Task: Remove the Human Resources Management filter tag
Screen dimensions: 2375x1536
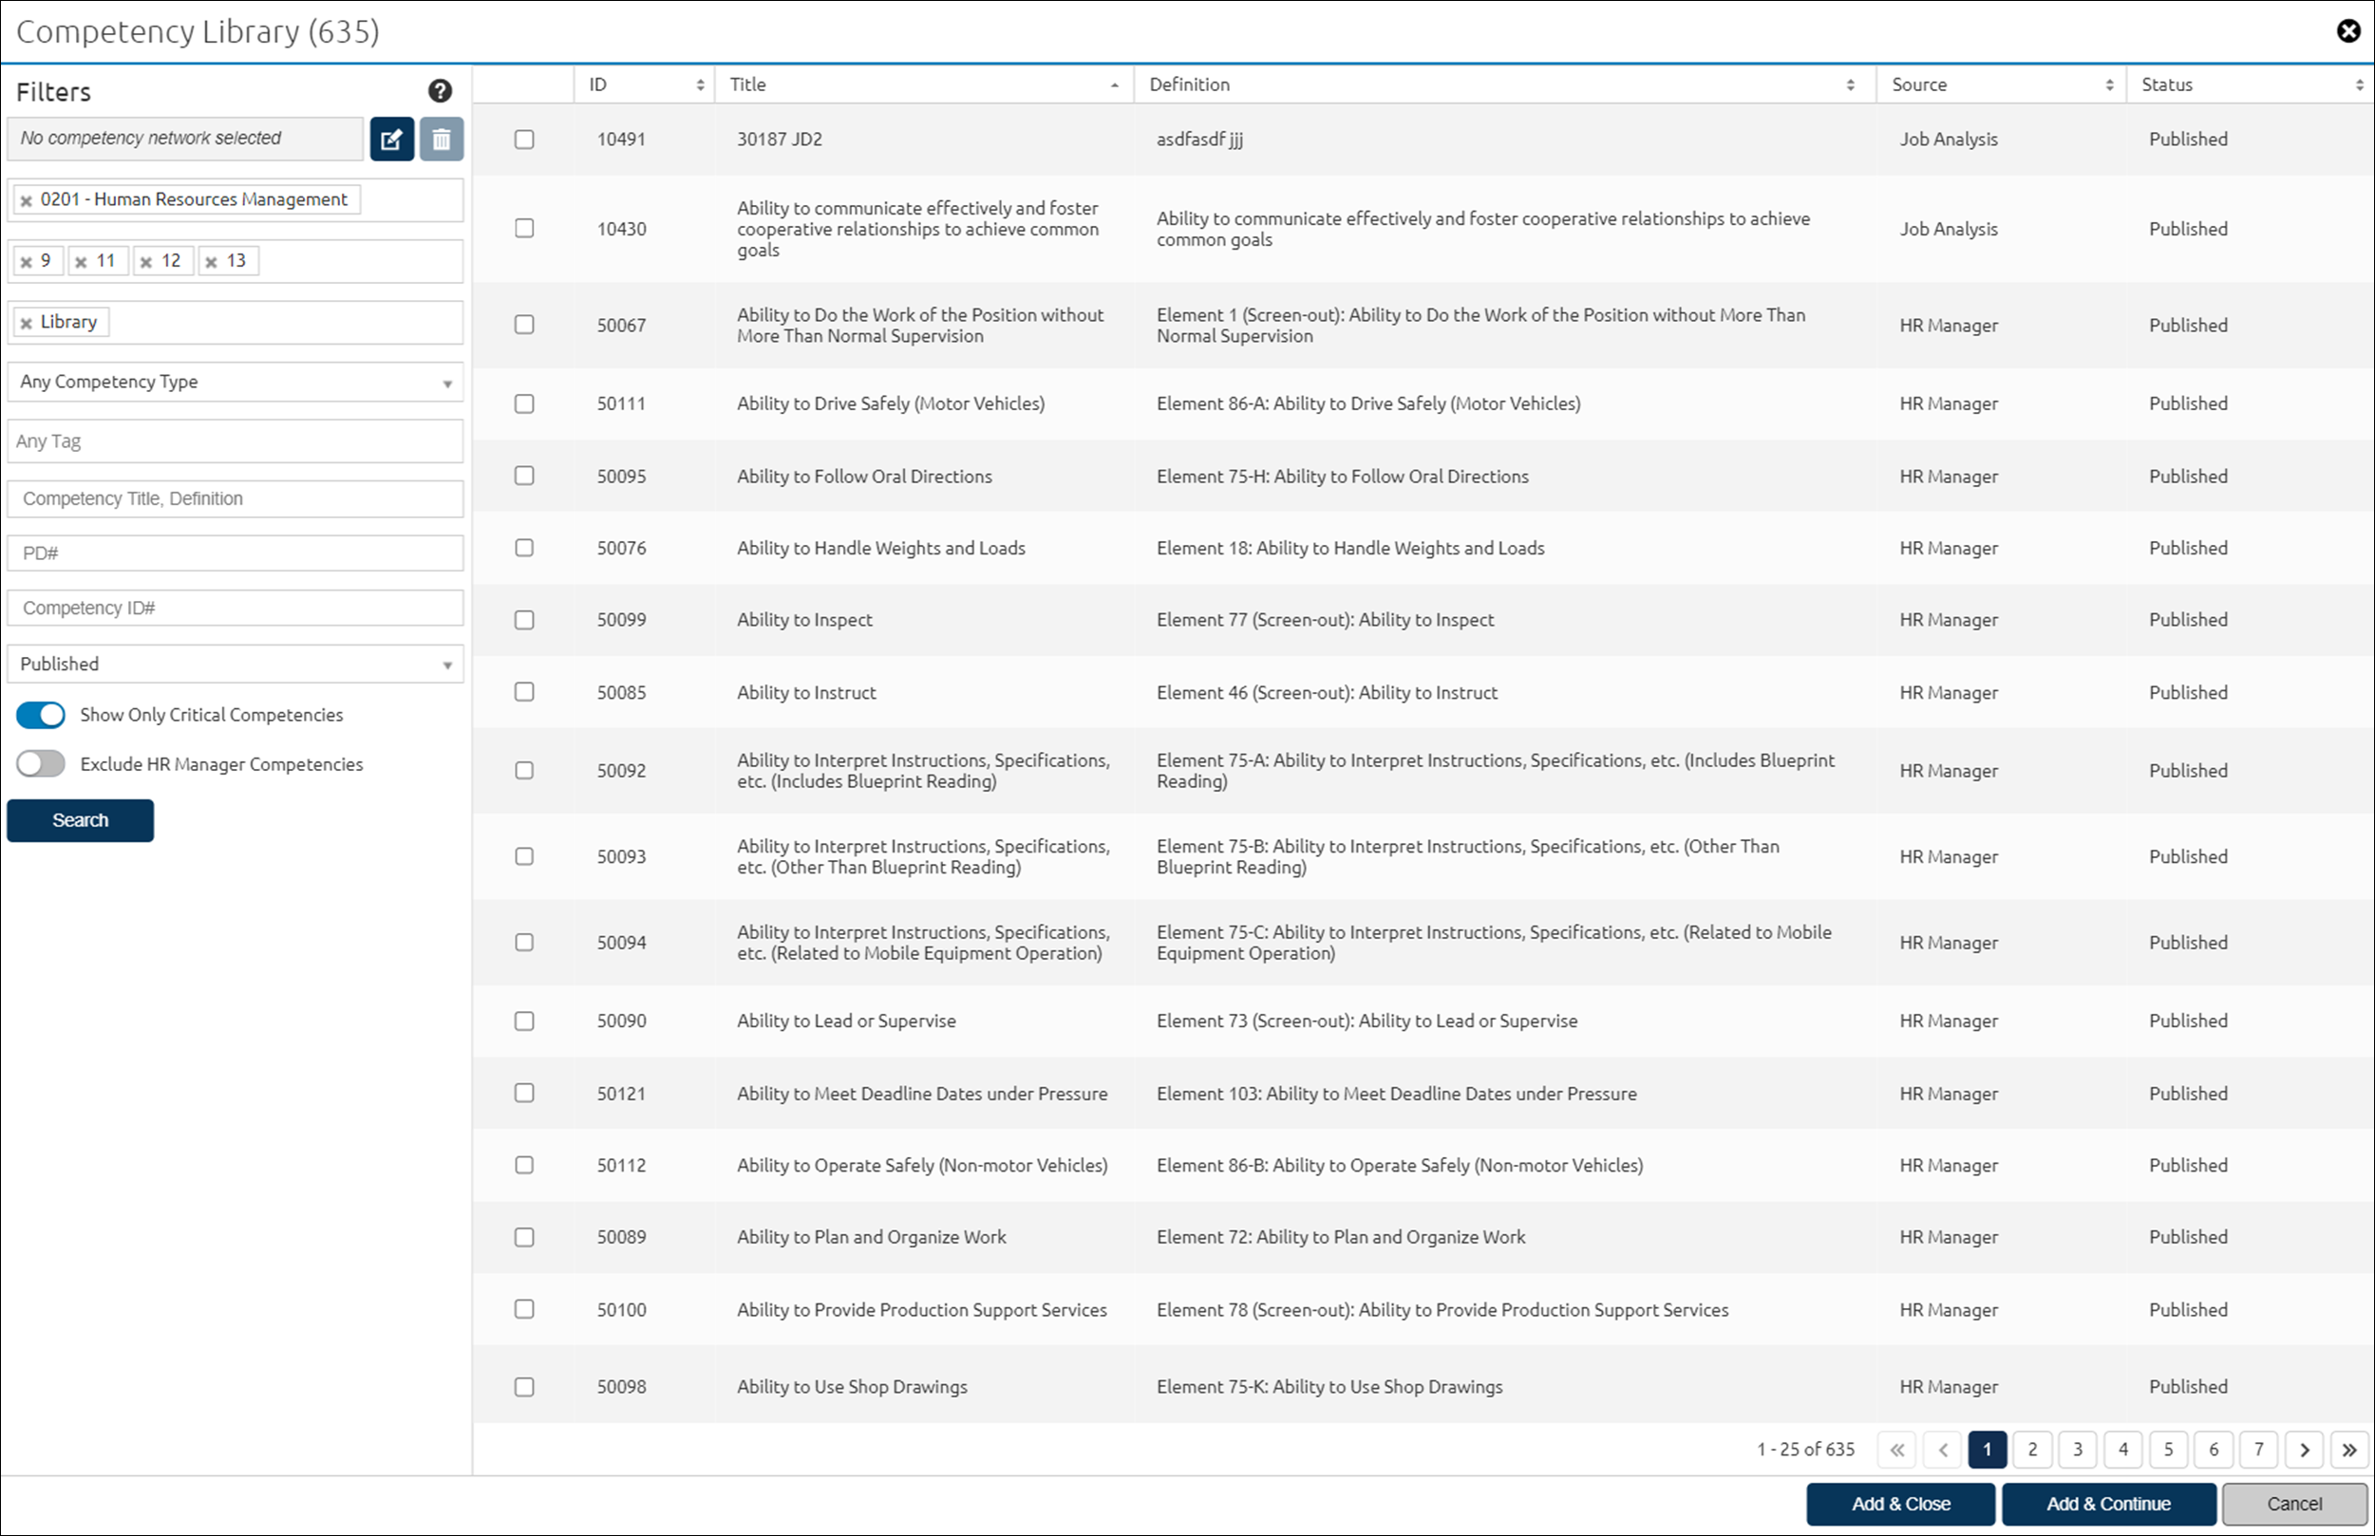Action: coord(27,200)
